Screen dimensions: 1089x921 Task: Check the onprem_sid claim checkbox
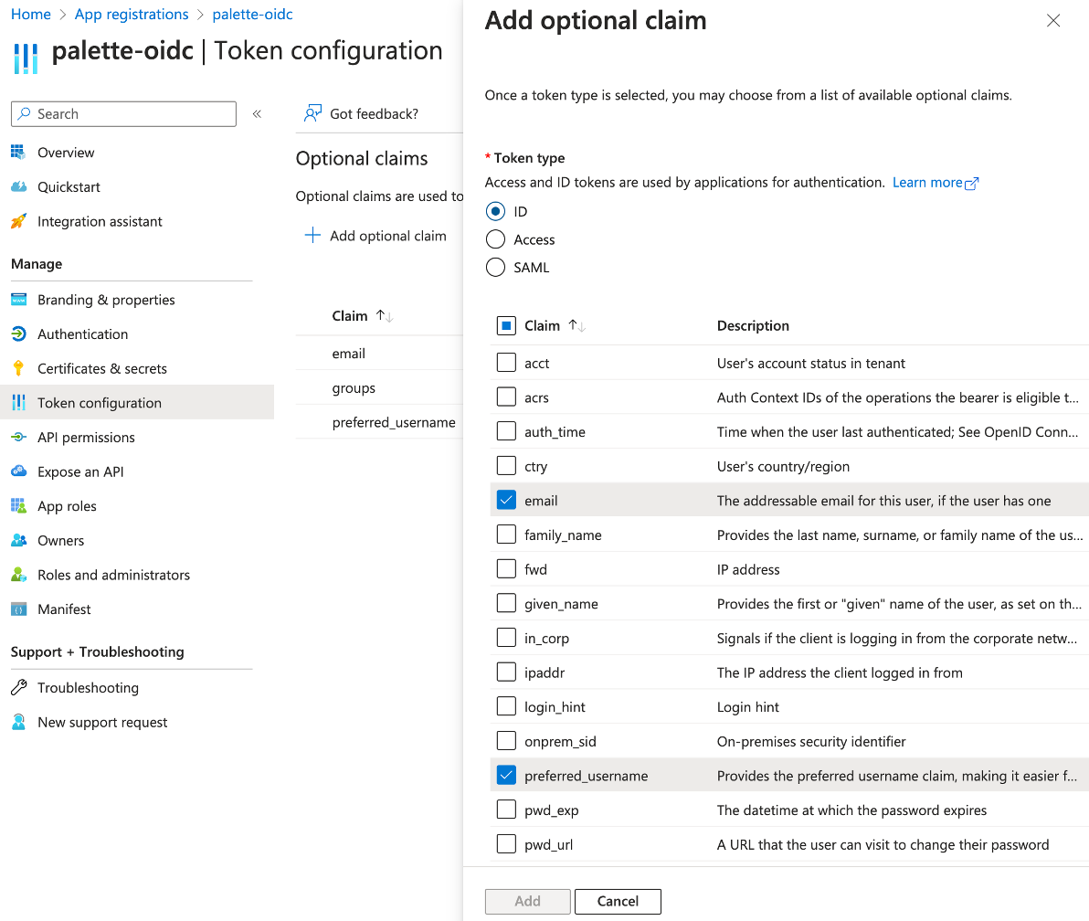click(x=506, y=740)
